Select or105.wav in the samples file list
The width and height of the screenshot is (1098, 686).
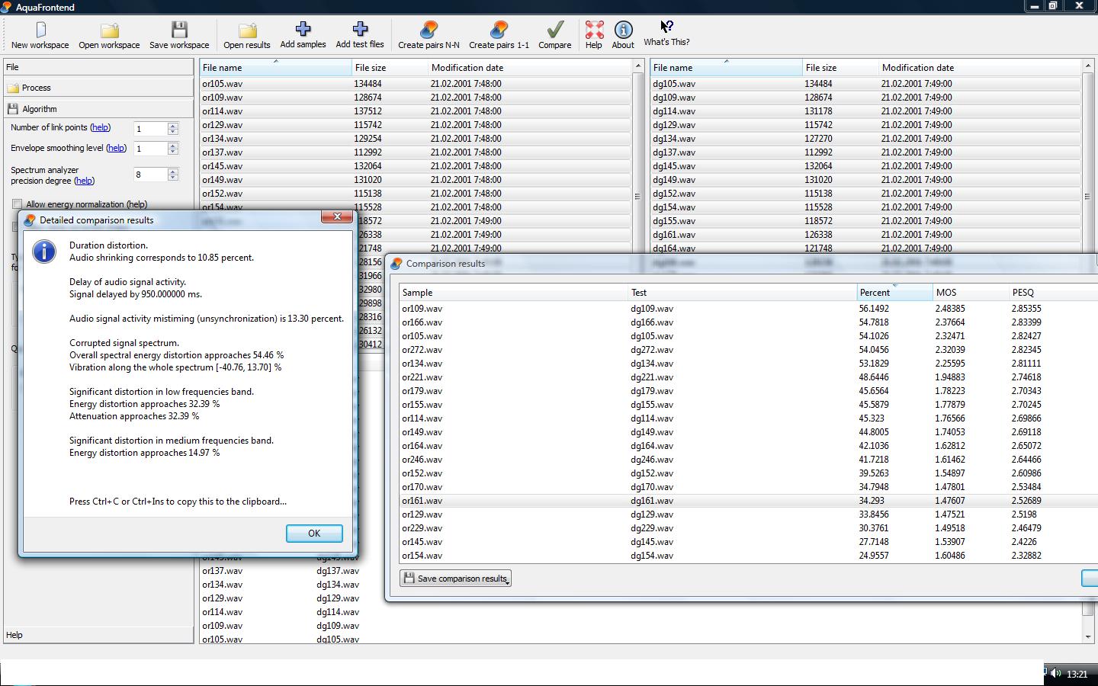point(416,84)
